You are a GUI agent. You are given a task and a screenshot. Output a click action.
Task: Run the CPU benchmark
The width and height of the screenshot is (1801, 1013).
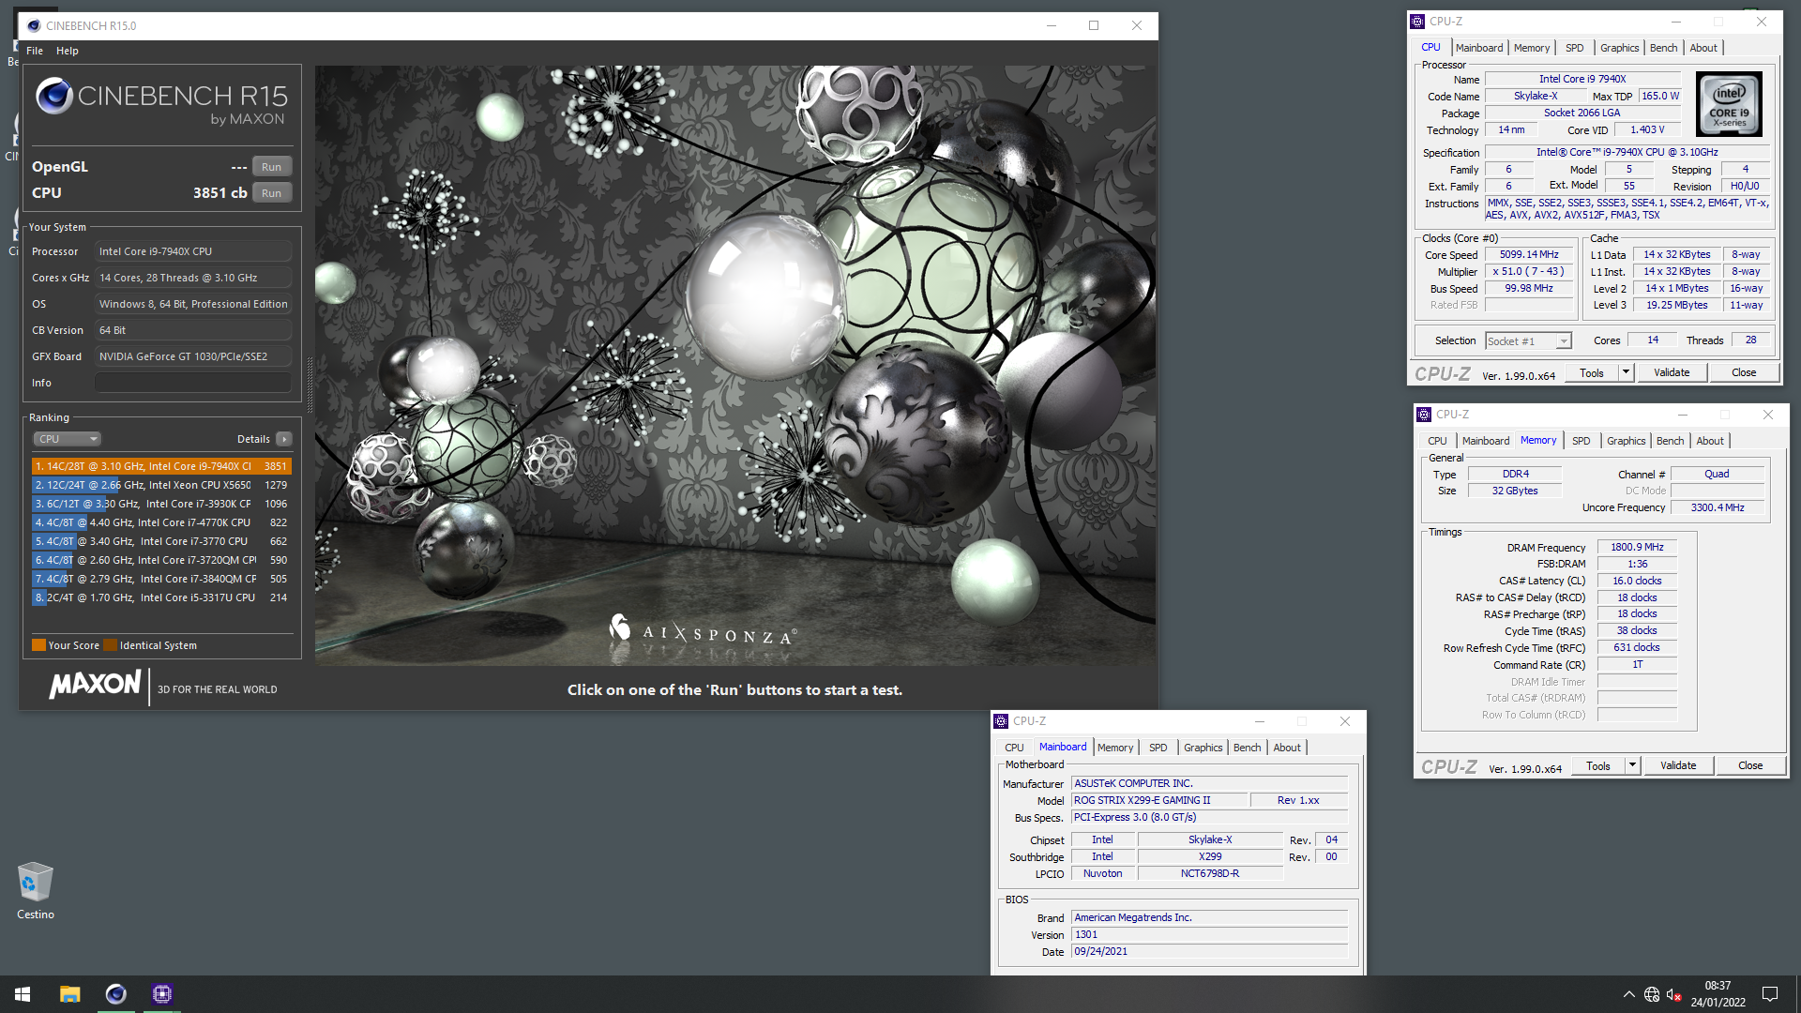coord(271,193)
